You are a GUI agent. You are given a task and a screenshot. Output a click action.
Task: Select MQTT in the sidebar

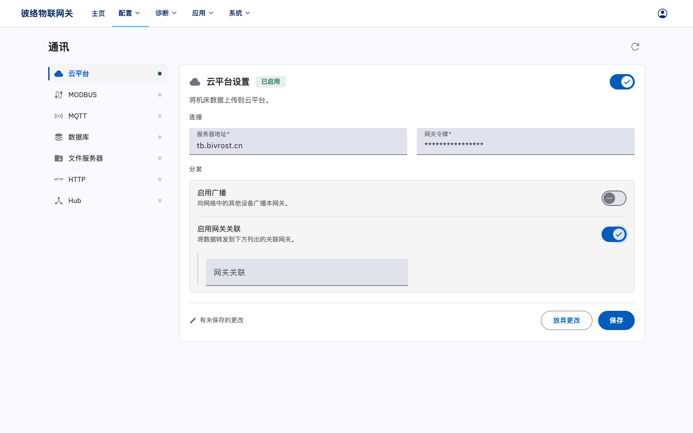tap(108, 116)
